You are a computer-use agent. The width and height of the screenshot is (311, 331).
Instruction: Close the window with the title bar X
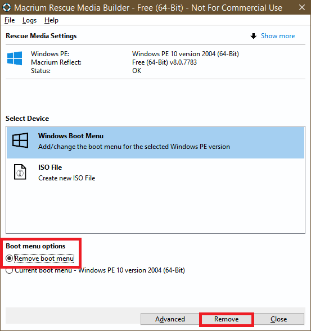(302, 8)
